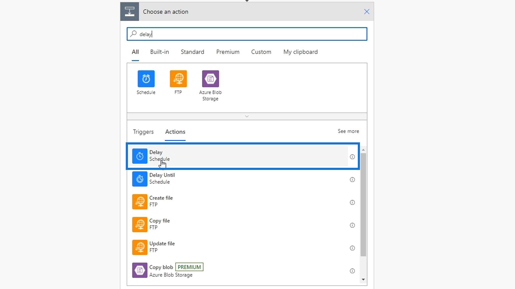This screenshot has width=515, height=289.
Task: Click the delay search input field
Action: (x=247, y=34)
